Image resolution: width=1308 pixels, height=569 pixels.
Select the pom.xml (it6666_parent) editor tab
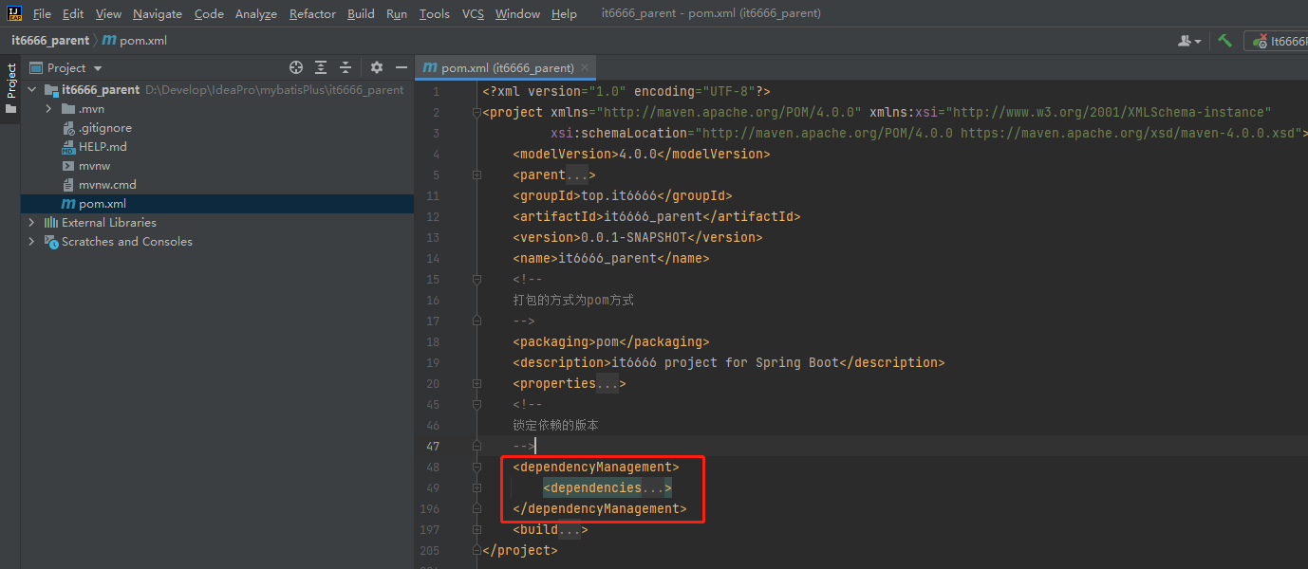[x=506, y=67]
